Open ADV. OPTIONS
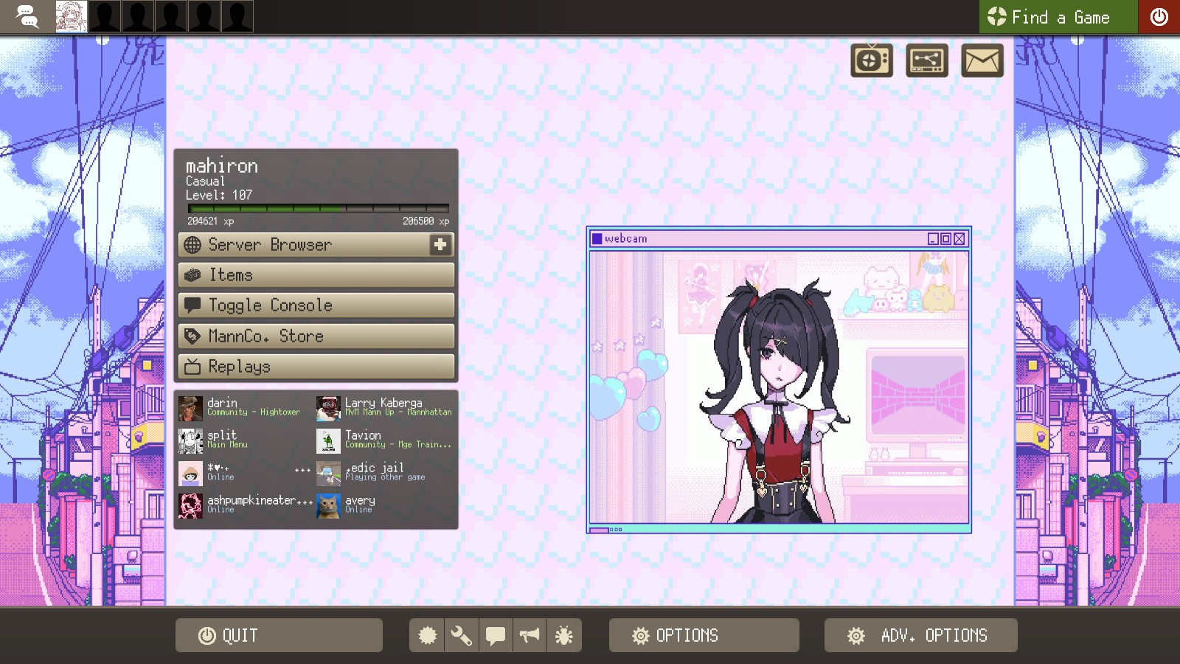The height and width of the screenshot is (664, 1180). point(921,635)
